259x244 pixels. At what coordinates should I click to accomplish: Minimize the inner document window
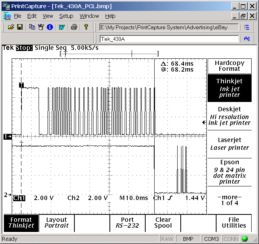tap(234, 16)
